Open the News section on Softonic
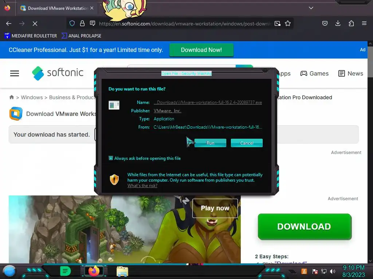 [351, 73]
